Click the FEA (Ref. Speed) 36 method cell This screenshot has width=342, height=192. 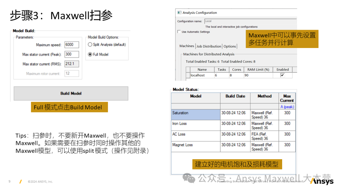pos(264,136)
